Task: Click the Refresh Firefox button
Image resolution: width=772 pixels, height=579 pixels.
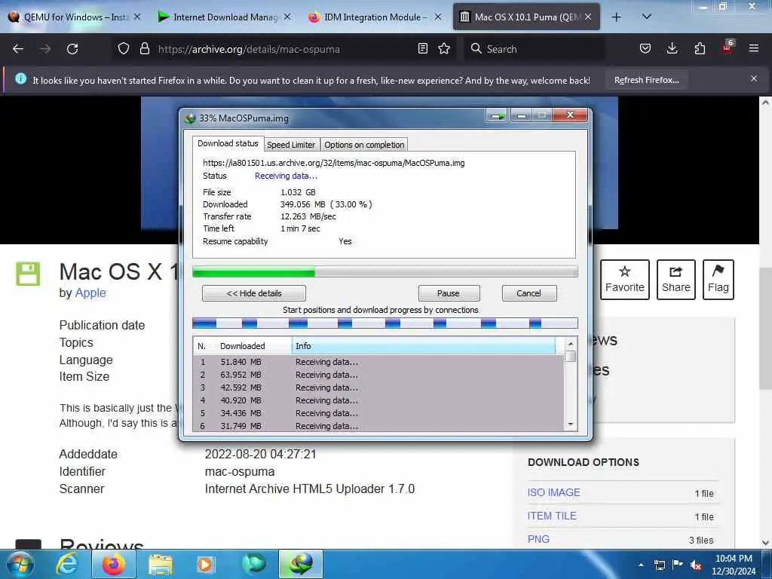Action: pos(646,80)
